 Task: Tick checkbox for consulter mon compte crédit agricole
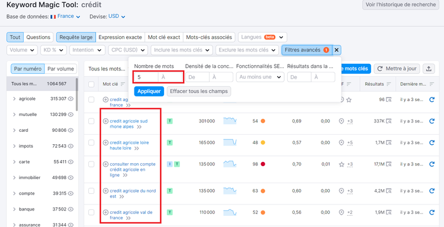pyautogui.click(x=91, y=164)
